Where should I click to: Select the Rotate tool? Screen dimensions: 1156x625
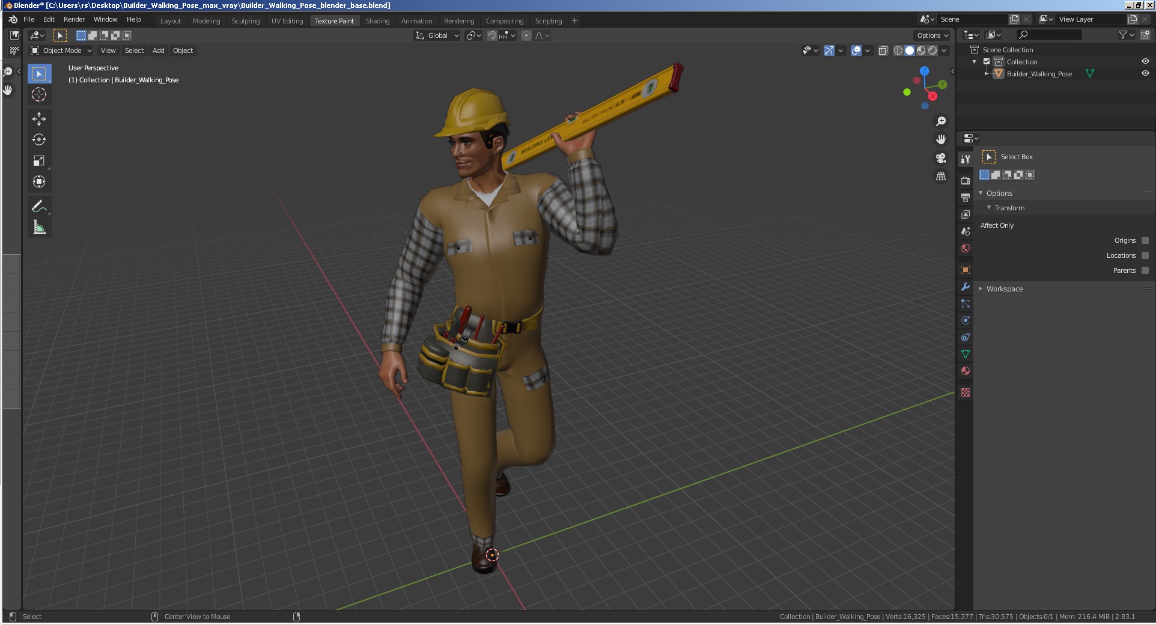[39, 140]
